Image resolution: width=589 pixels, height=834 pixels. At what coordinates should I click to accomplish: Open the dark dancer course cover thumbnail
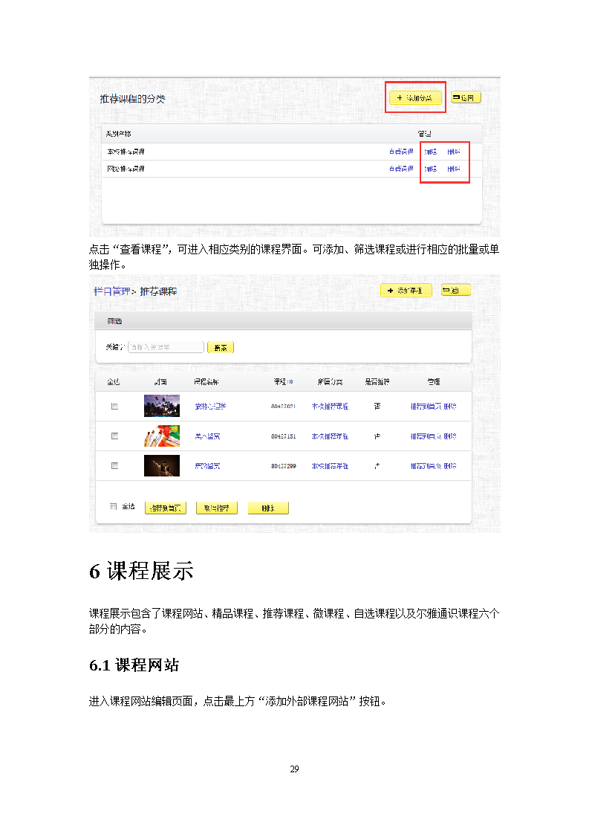coord(162,465)
